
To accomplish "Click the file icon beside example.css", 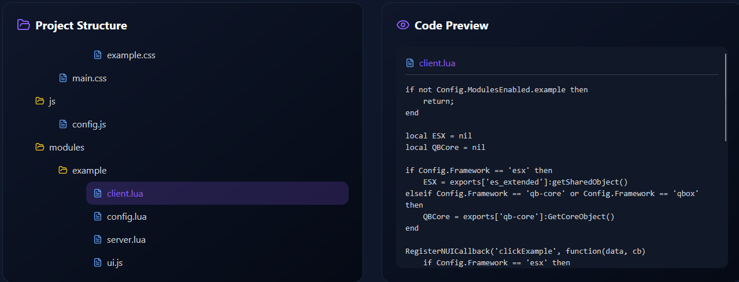I will click(98, 55).
